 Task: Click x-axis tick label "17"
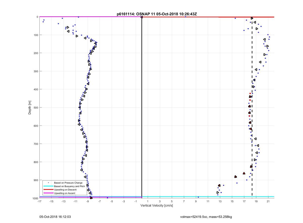click(244, 201)
